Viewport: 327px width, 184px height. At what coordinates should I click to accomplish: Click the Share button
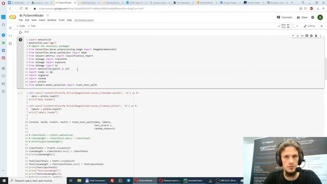click(302, 17)
